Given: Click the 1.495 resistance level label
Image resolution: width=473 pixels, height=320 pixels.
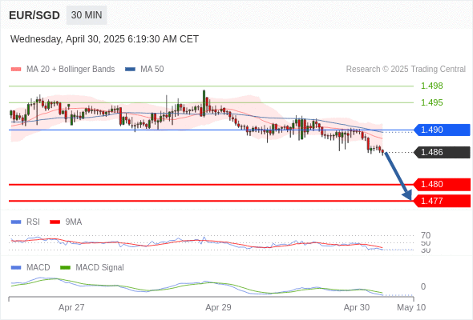Looking at the screenshot, I should coord(431,102).
